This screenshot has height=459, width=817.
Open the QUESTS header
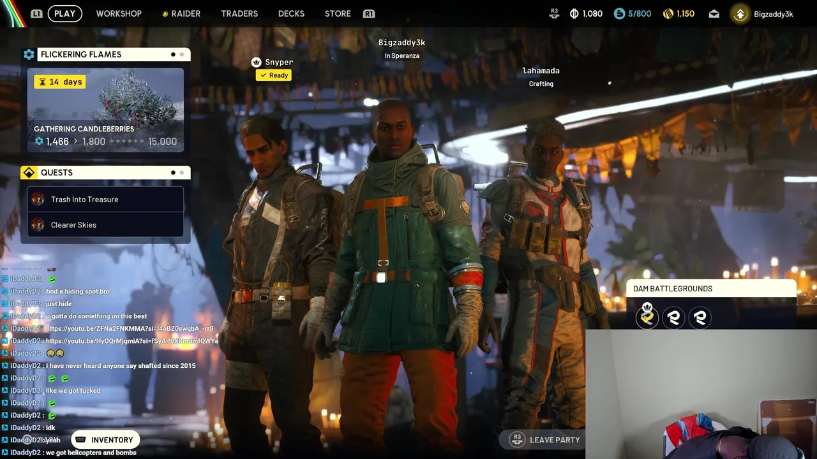tap(114, 173)
